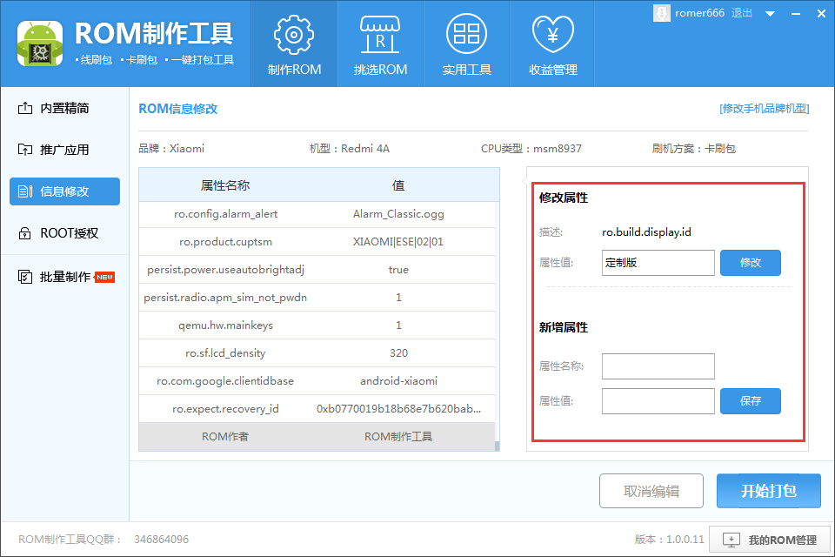Image resolution: width=835 pixels, height=557 pixels.
Task: Open 实用工具 grid tab
Action: click(466, 44)
